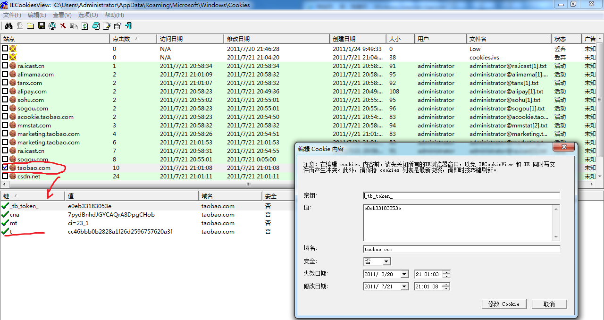Sort lower pane by 键 column header
Viewport: 604px width, 320px height.
[x=33, y=196]
